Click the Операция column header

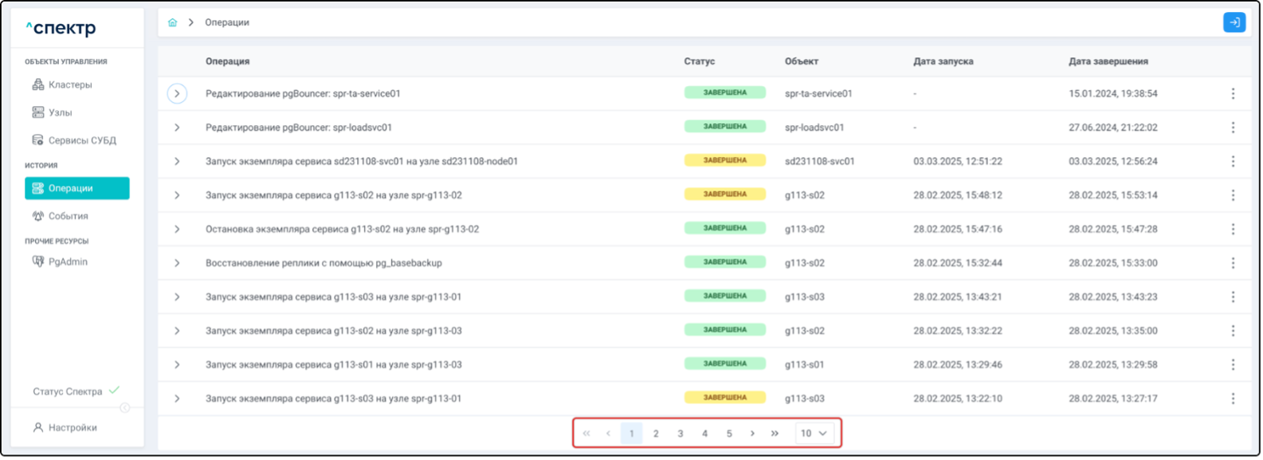(227, 61)
